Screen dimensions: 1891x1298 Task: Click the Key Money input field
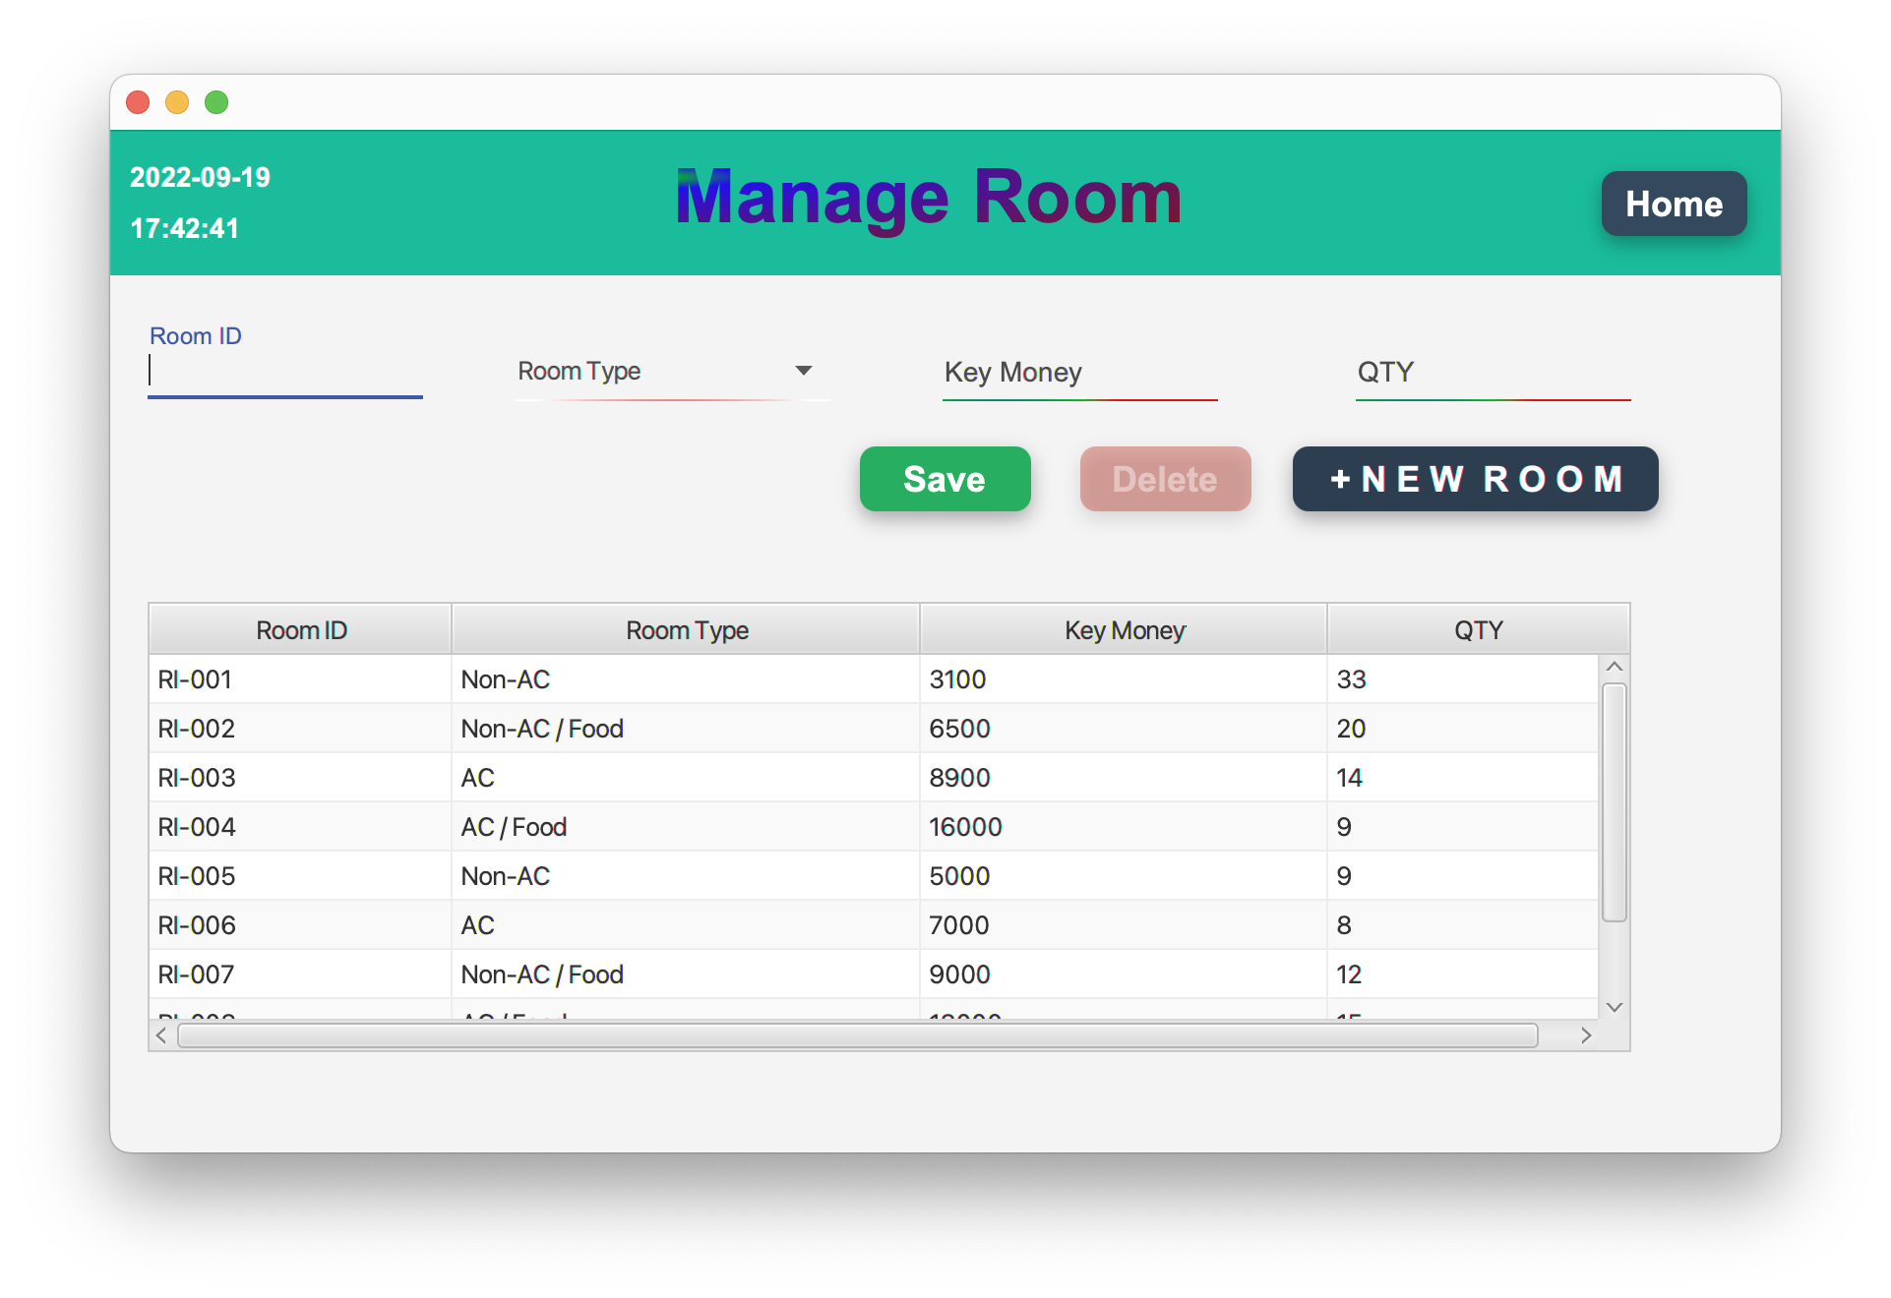[1078, 375]
